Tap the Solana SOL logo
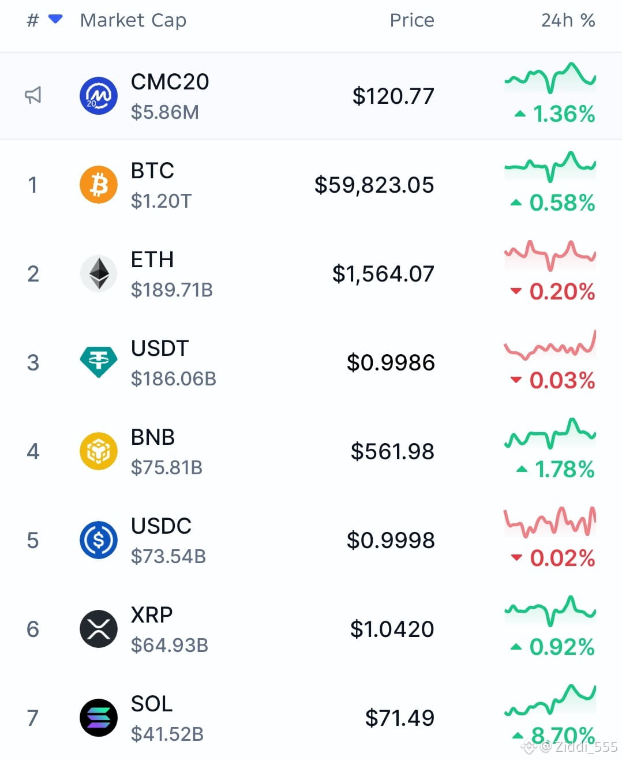The width and height of the screenshot is (622, 761). coord(99,718)
